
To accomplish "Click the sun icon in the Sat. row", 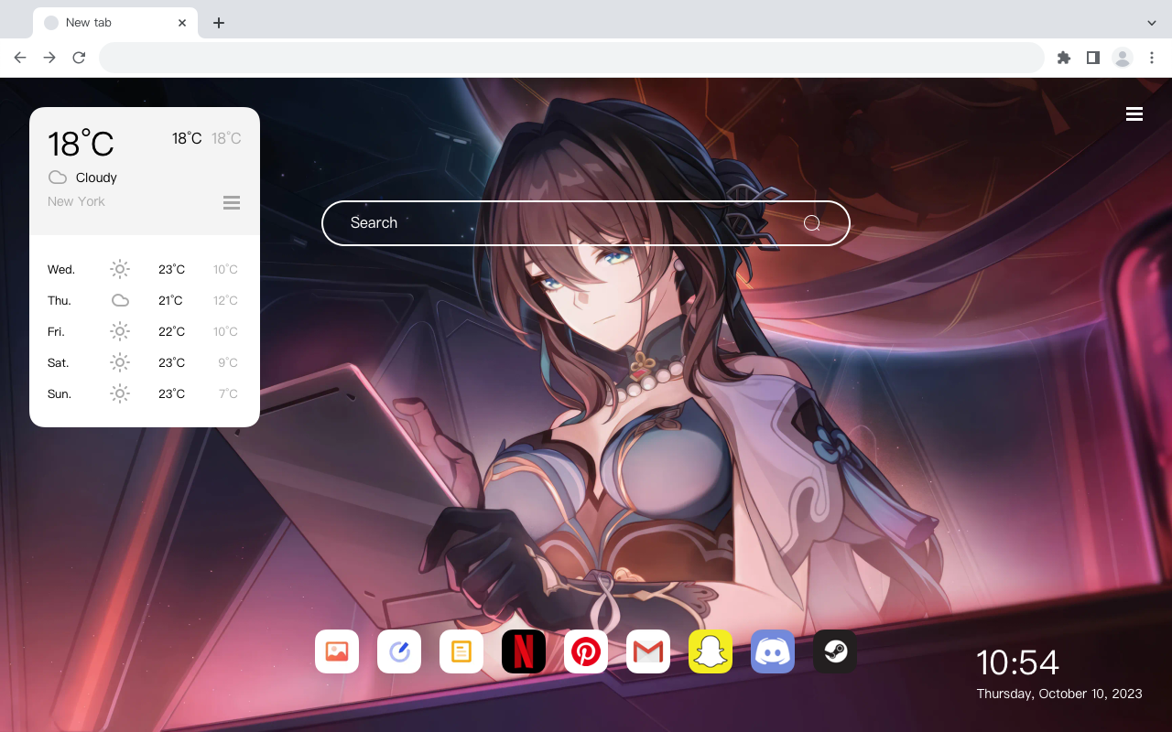I will click(x=120, y=362).
